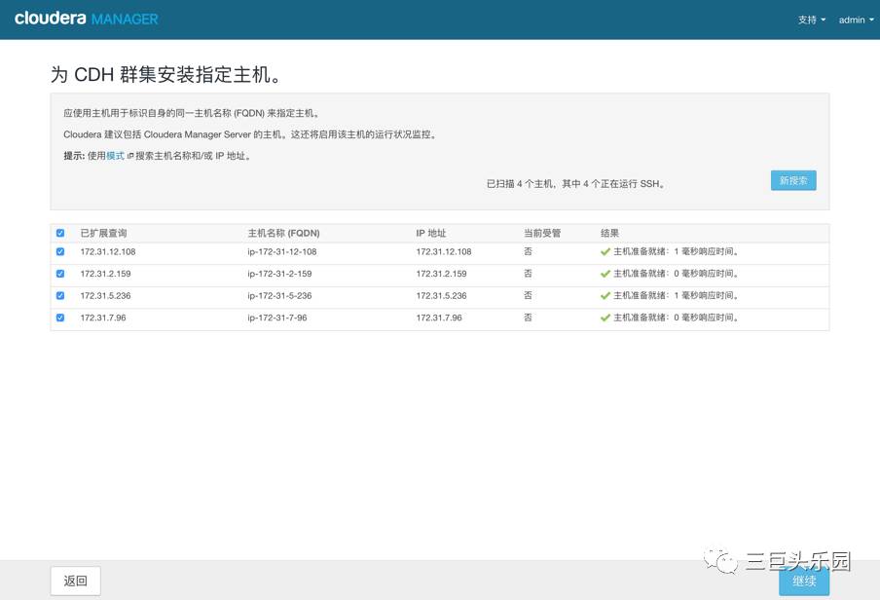The image size is (880, 600).
Task: Select hostname ip-172-31-2-159
Action: pyautogui.click(x=279, y=274)
